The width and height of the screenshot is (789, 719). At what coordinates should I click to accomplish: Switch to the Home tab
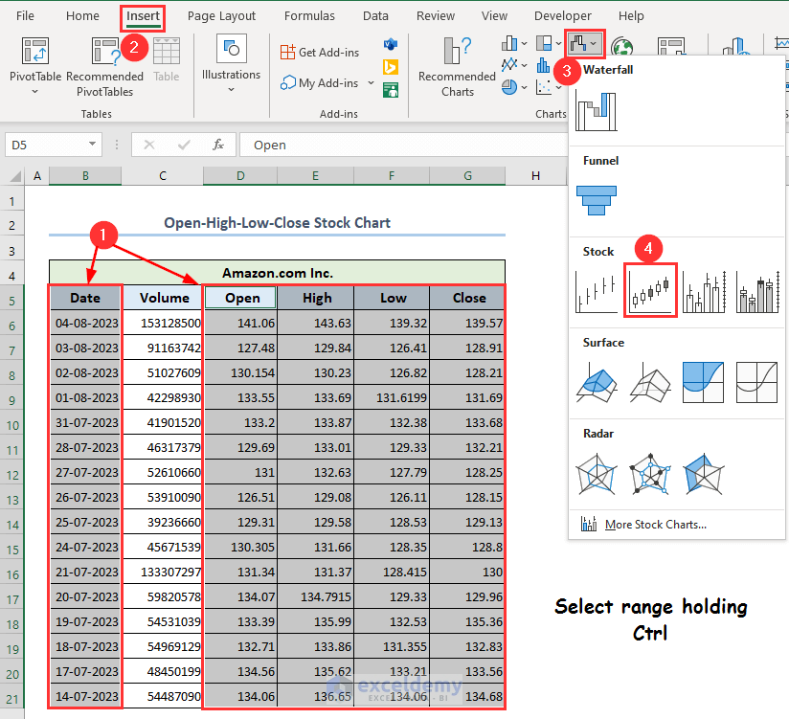82,16
